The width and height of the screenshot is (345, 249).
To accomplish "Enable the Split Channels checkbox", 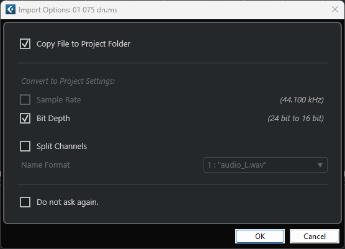I will pyautogui.click(x=25, y=147).
